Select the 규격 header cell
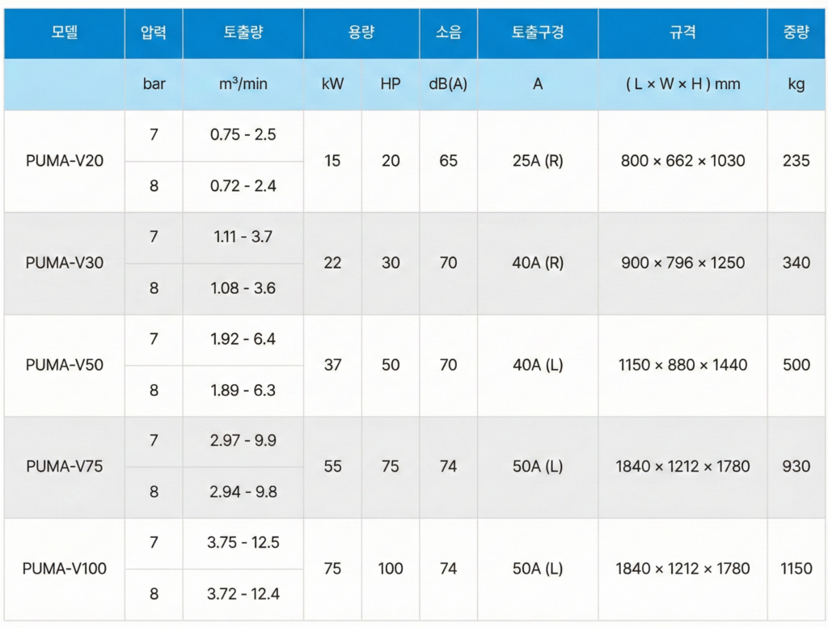The image size is (828, 627). [682, 32]
